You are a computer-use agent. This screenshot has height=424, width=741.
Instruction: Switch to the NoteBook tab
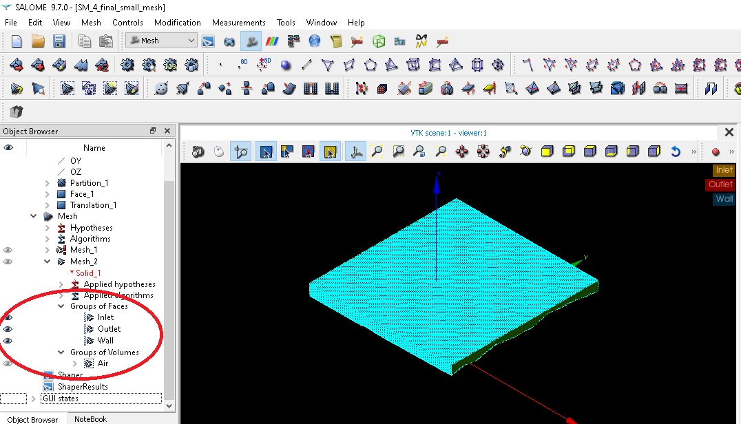[90, 418]
